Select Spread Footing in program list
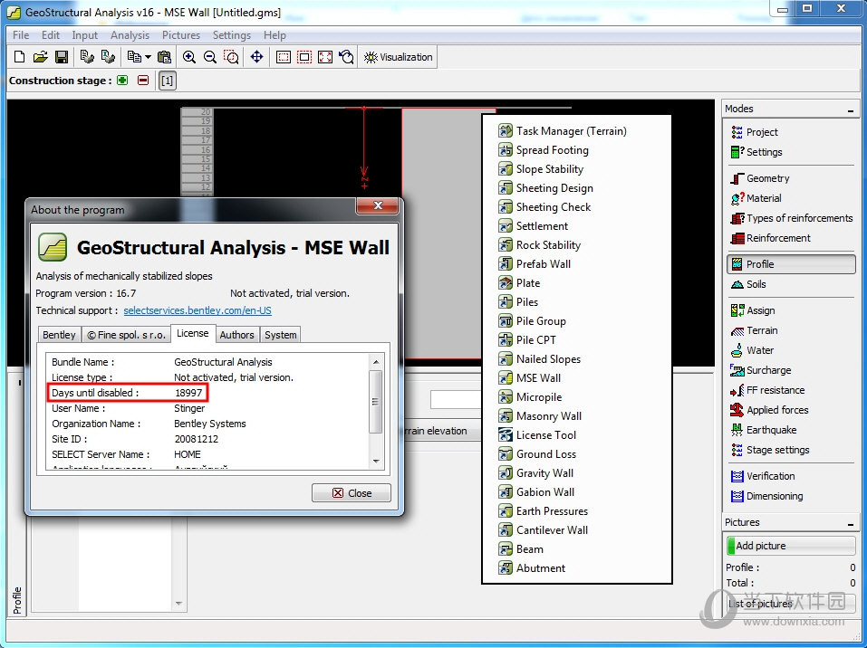Screen dimensions: 867x648 click(544, 150)
